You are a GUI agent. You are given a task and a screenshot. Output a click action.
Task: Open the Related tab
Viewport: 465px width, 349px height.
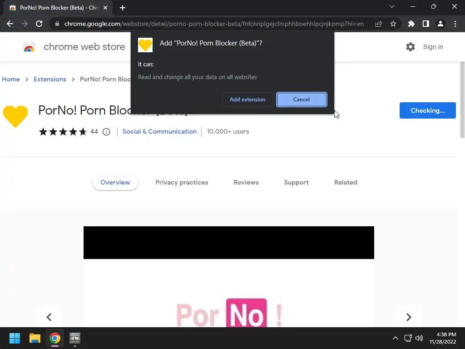pos(346,183)
